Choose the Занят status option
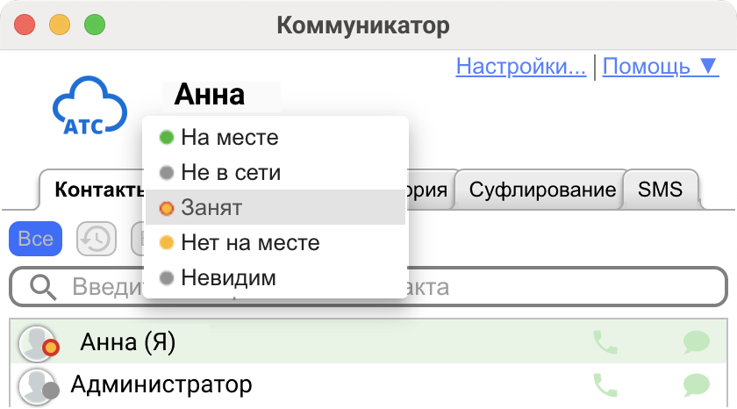Screen dimensions: 737x409 211,208
